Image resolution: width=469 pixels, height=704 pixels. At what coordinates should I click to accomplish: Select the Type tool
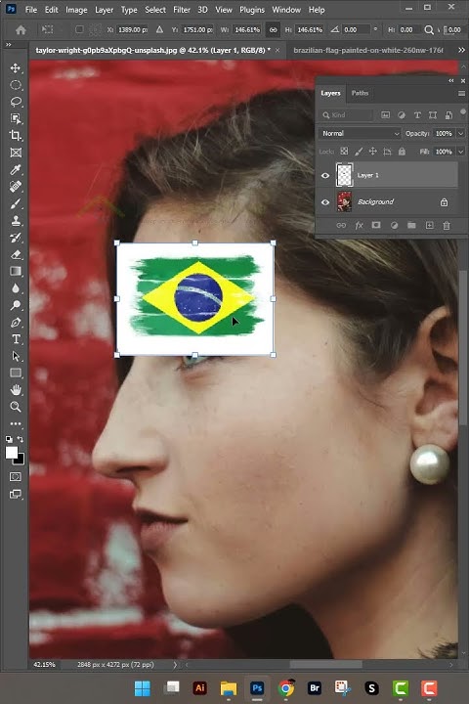tap(16, 339)
